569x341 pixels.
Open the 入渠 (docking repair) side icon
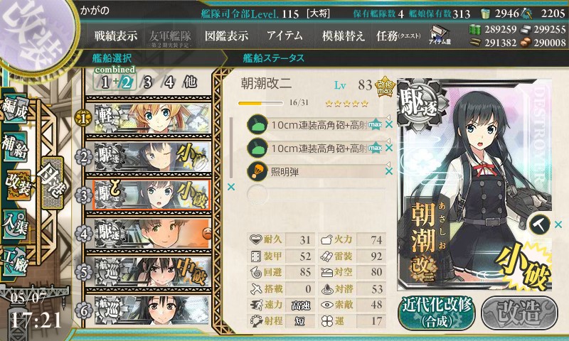point(14,224)
